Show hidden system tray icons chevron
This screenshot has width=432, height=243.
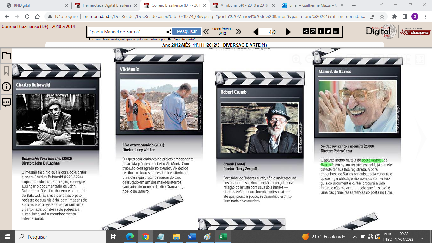[355, 237]
